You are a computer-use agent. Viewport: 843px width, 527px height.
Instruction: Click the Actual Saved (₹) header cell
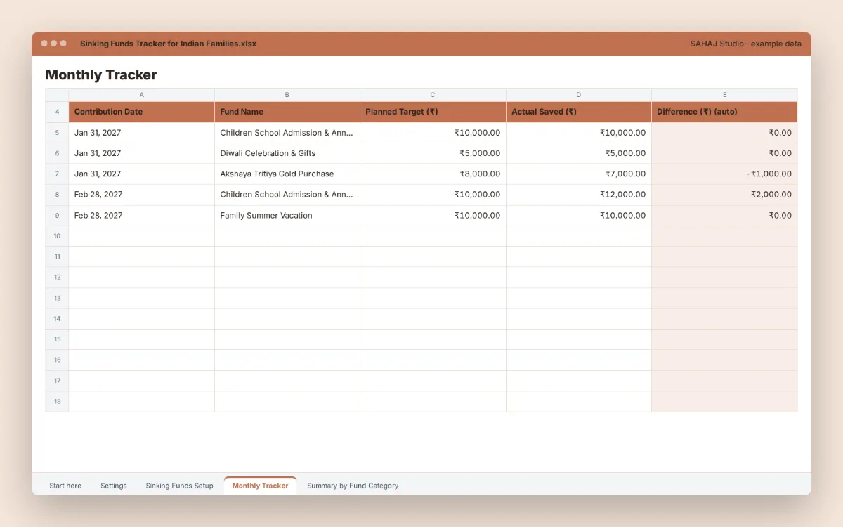[579, 112]
